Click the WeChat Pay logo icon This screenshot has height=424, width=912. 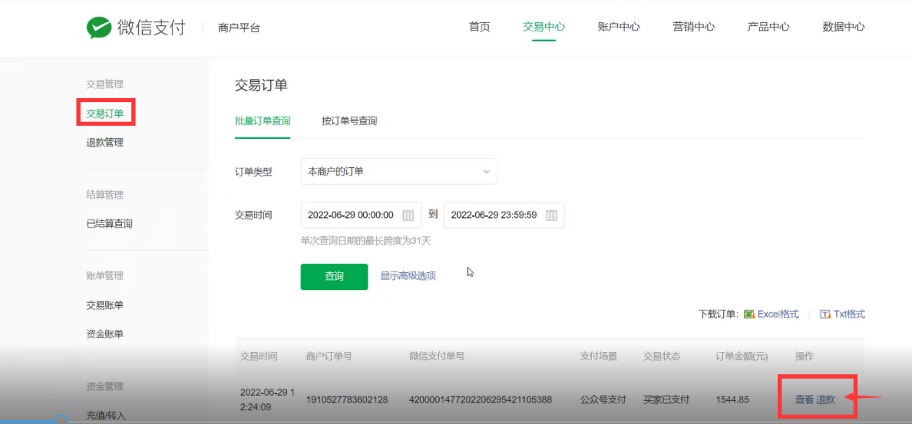click(98, 27)
